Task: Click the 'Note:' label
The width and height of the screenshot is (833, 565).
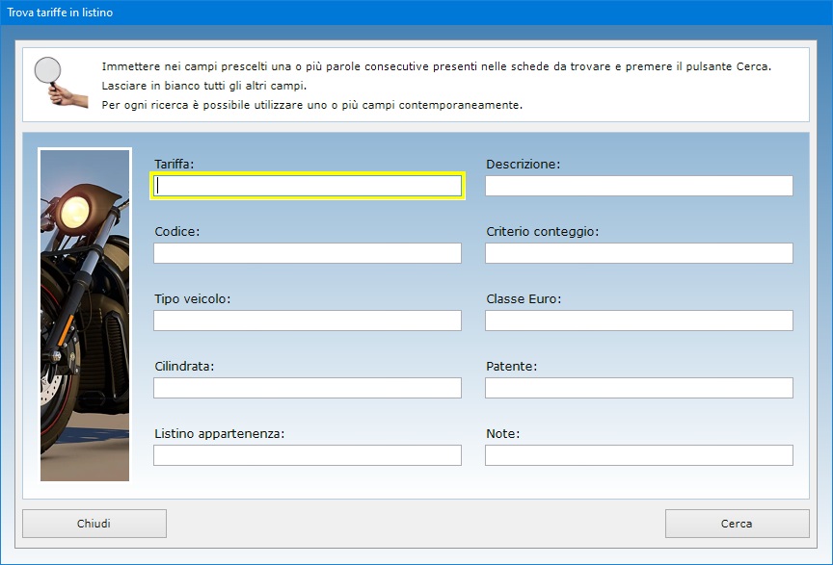Action: coord(502,433)
